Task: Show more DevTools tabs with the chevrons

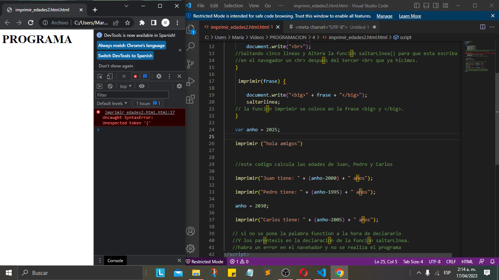Action: click(x=124, y=76)
